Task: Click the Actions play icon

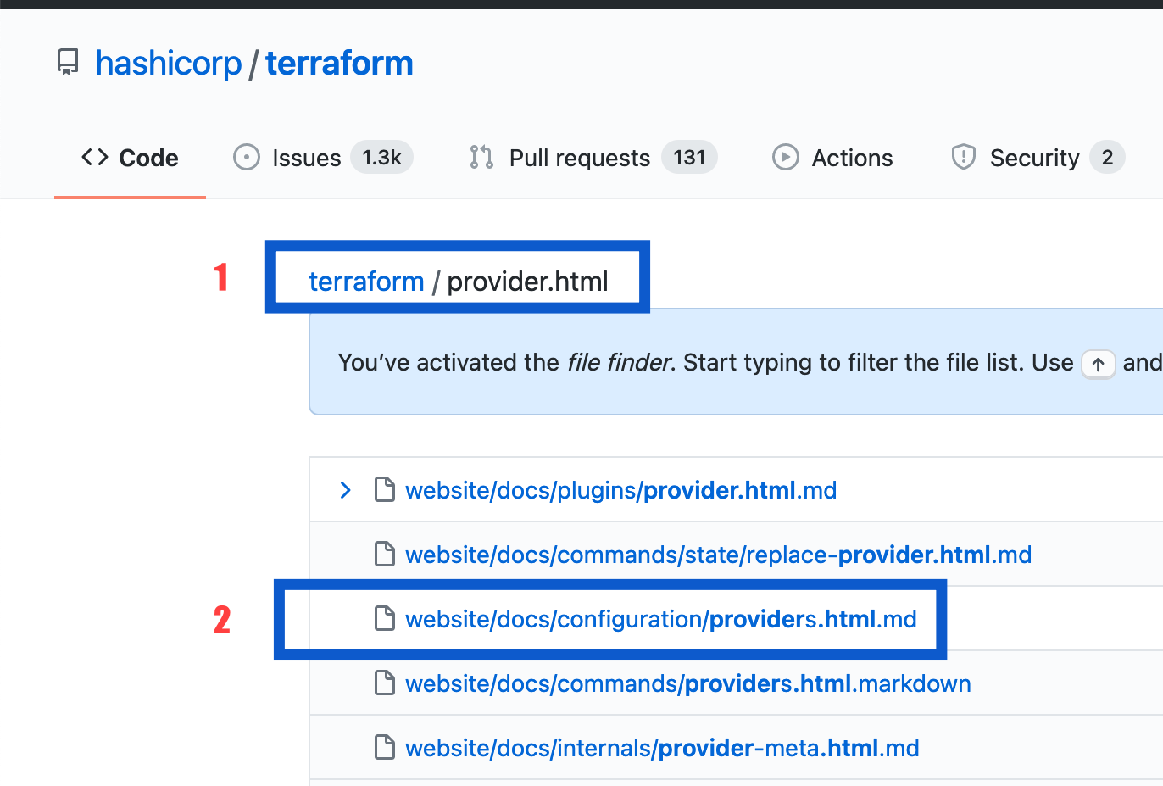Action: (x=786, y=158)
